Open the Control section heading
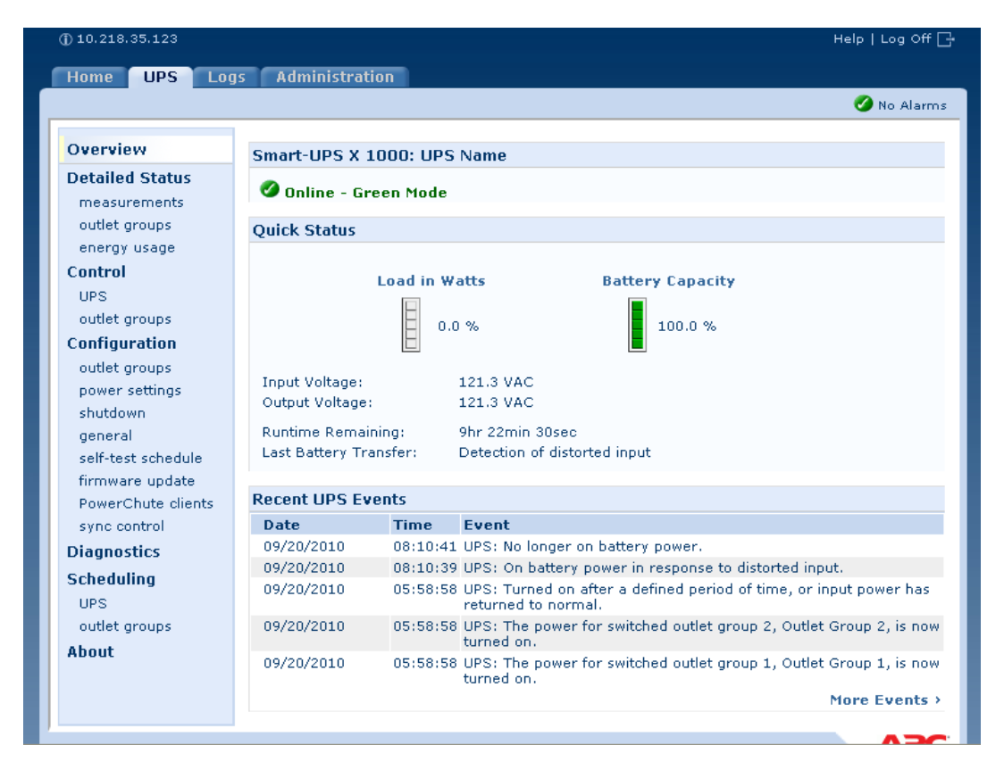Image resolution: width=1004 pixels, height=762 pixels. 96,272
